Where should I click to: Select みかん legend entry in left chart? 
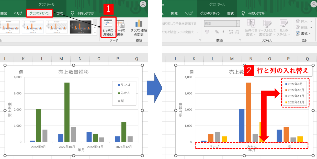pos(124,93)
